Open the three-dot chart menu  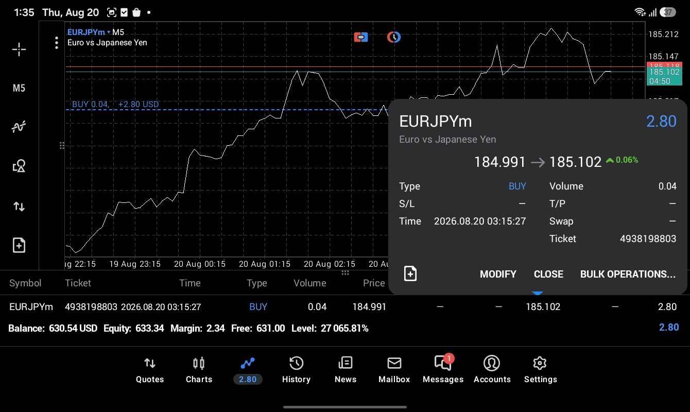57,43
